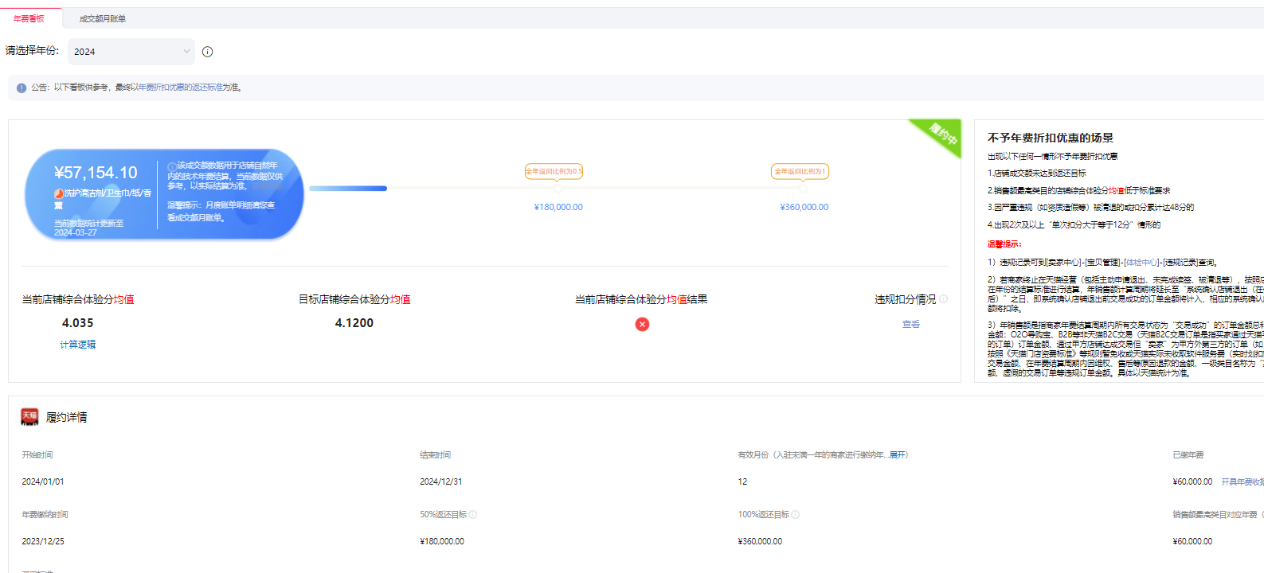1264x573 pixels.
Task: Open the 2024 year dropdown
Action: 131,52
